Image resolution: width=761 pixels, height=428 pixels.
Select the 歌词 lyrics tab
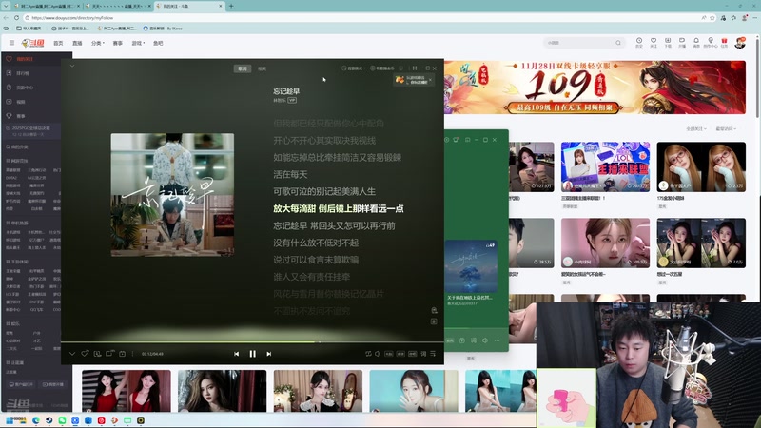[x=243, y=68]
